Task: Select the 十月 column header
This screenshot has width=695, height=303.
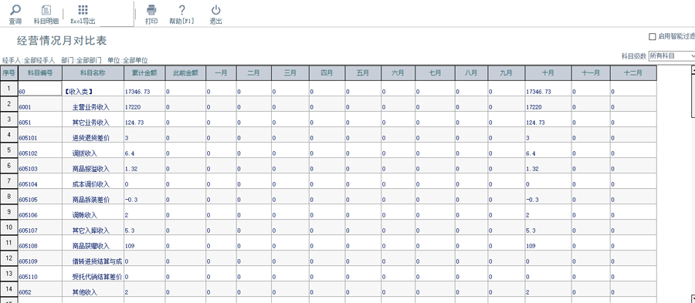Action: click(548, 73)
